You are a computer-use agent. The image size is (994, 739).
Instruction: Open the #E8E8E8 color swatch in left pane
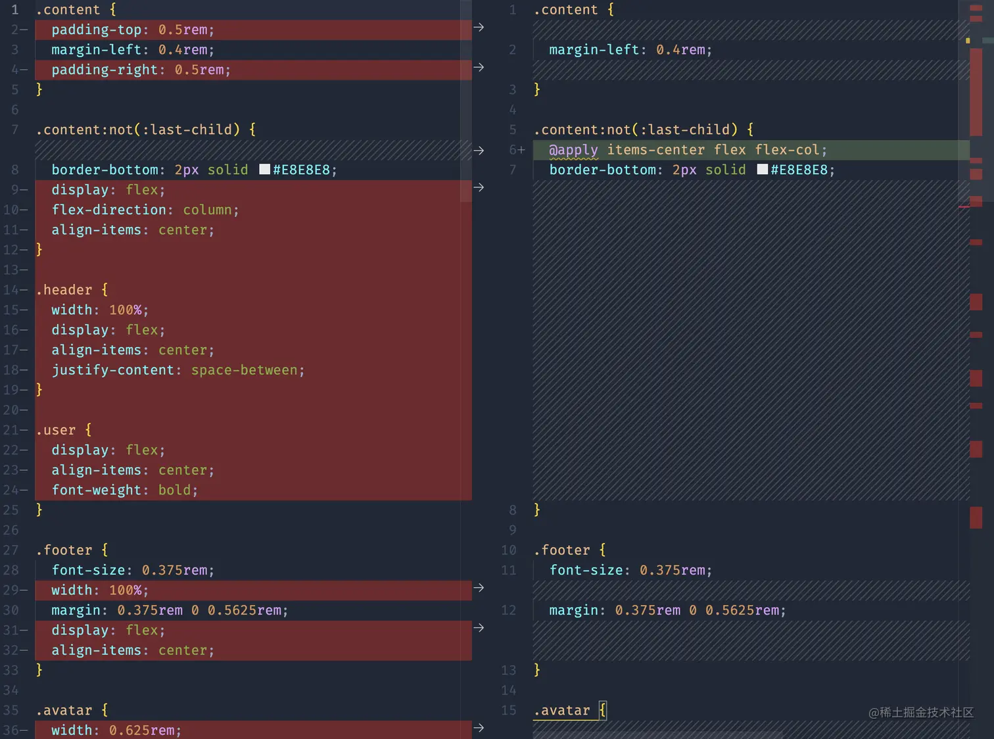(x=265, y=170)
